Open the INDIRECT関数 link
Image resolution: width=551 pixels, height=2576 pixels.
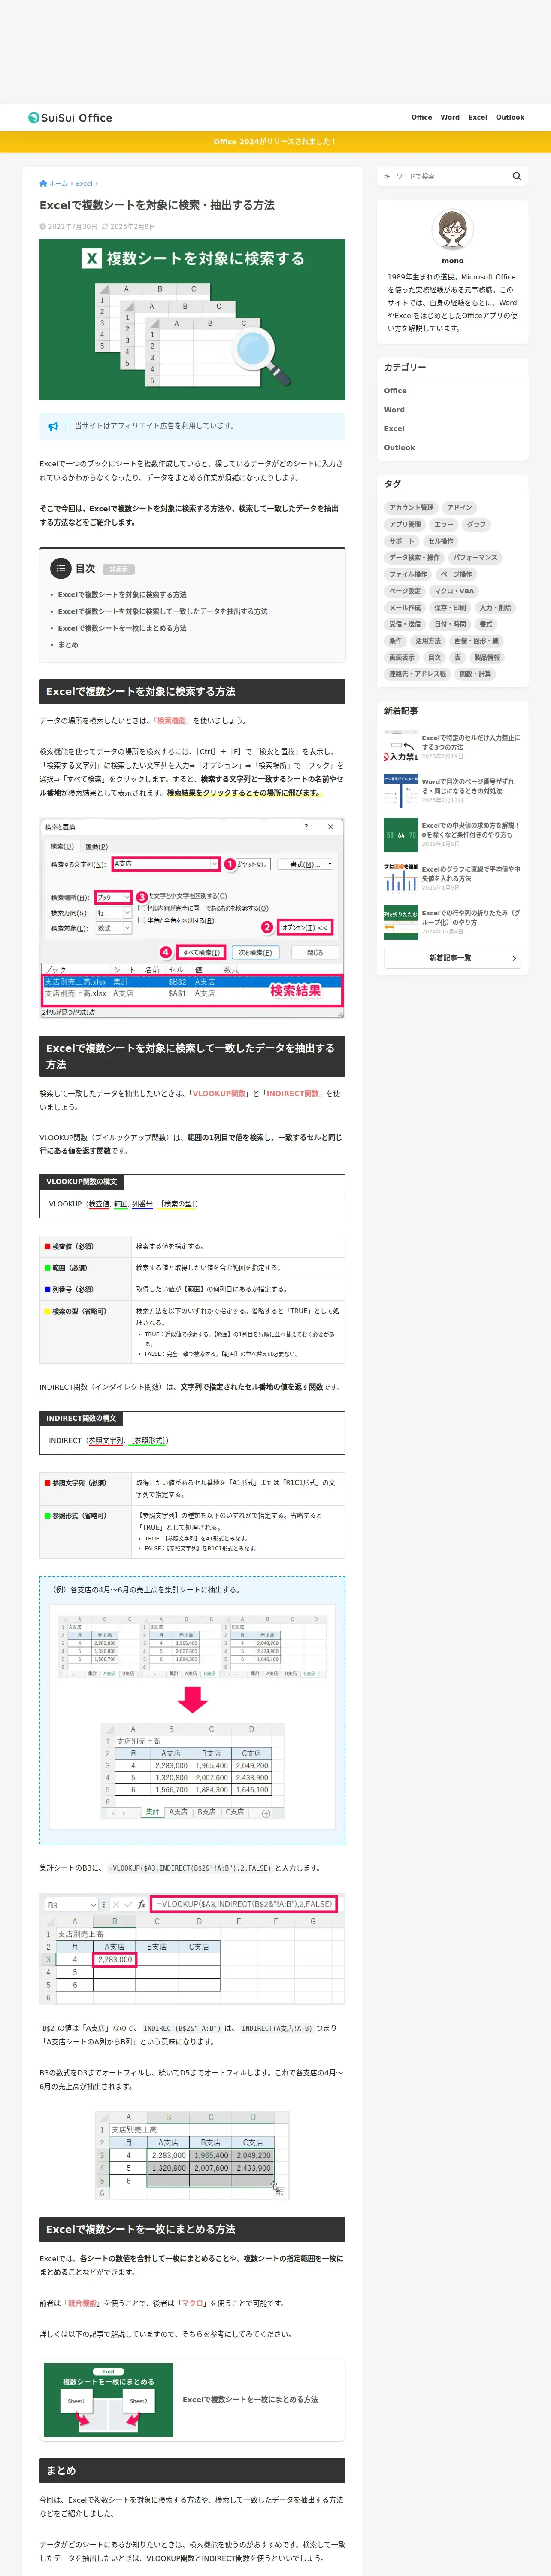tap(293, 1094)
